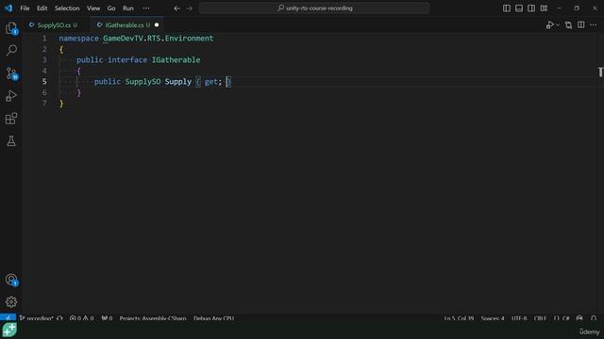
Task: Open changes with the compare icon
Action: coord(568,25)
